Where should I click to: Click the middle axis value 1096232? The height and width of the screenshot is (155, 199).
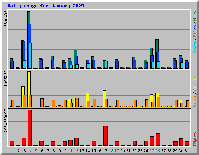[6, 78]
